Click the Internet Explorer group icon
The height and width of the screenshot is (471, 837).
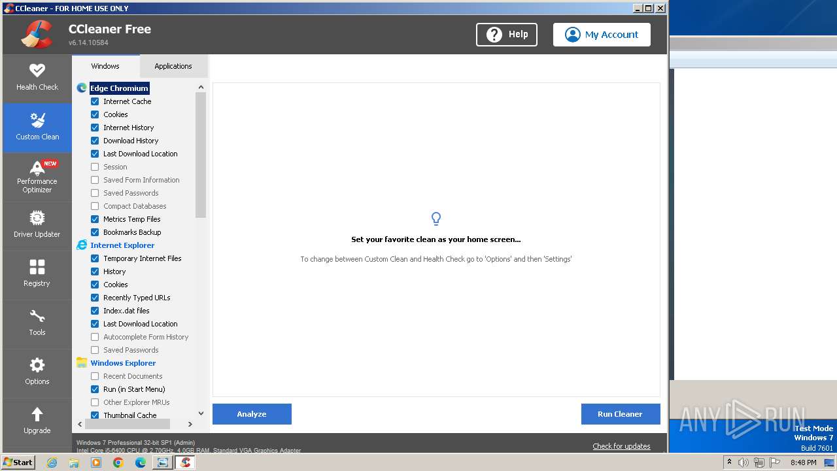[x=82, y=245]
